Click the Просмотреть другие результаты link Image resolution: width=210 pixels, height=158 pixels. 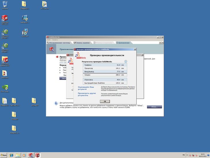87,94
